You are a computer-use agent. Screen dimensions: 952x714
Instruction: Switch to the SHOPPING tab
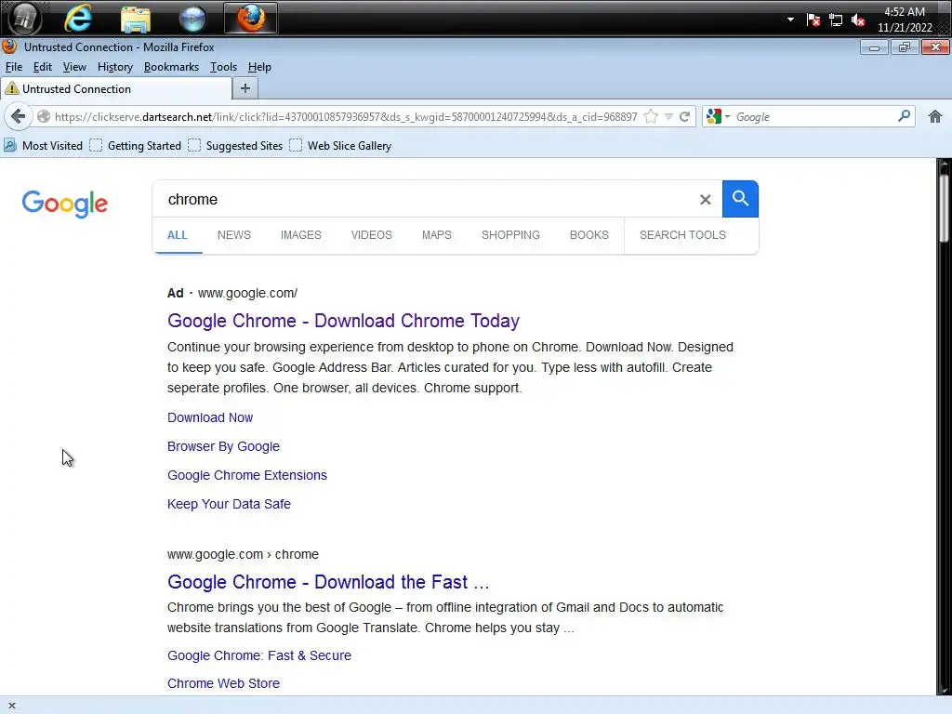(x=510, y=235)
